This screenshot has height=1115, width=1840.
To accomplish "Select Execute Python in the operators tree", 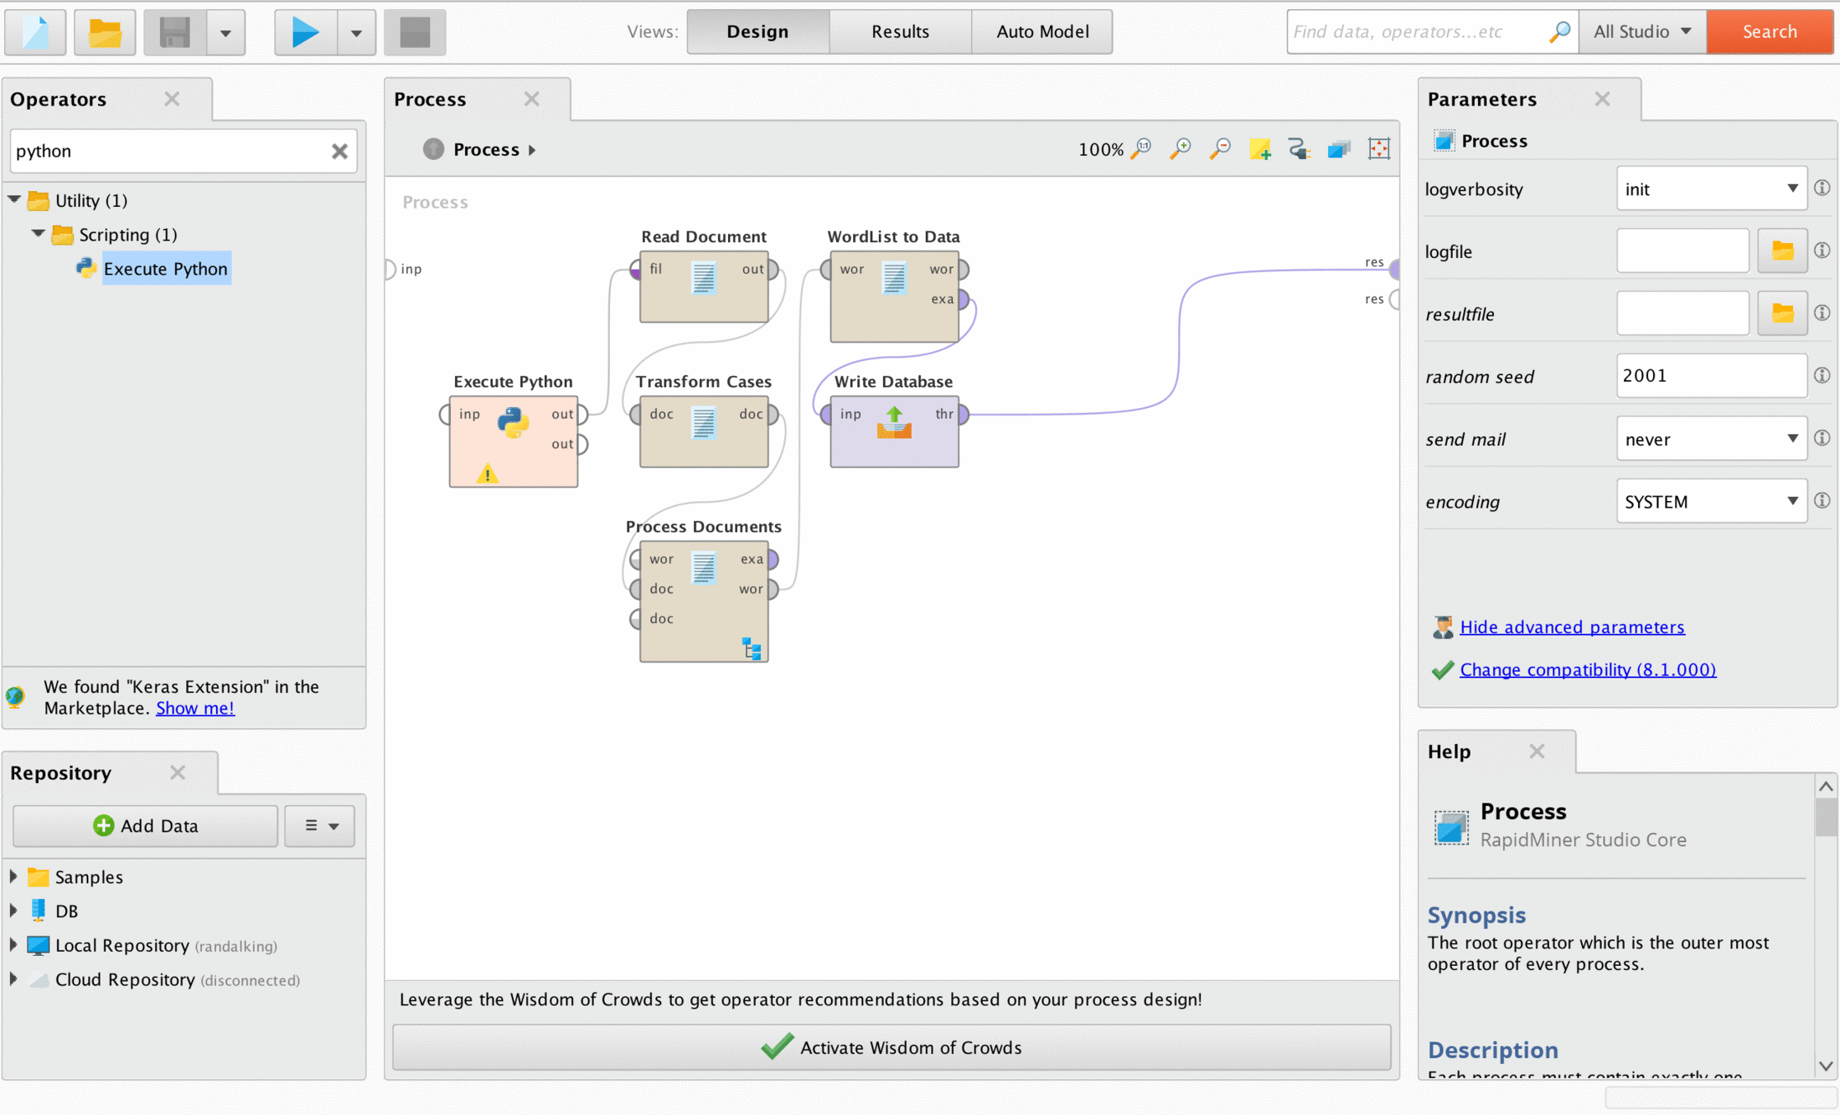I will [x=166, y=269].
